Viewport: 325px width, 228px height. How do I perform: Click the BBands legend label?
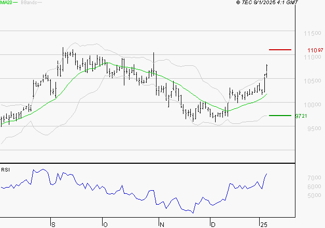(29, 3)
